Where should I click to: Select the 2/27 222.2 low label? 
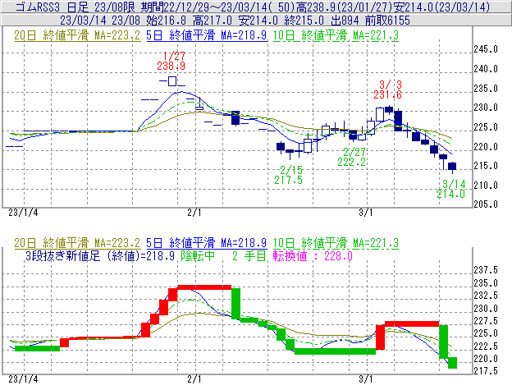coord(352,157)
